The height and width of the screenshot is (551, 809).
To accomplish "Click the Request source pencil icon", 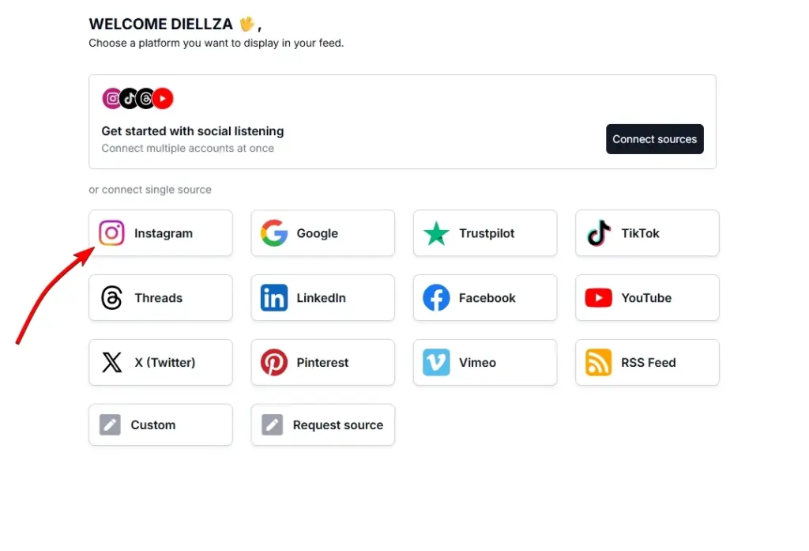I will point(273,425).
